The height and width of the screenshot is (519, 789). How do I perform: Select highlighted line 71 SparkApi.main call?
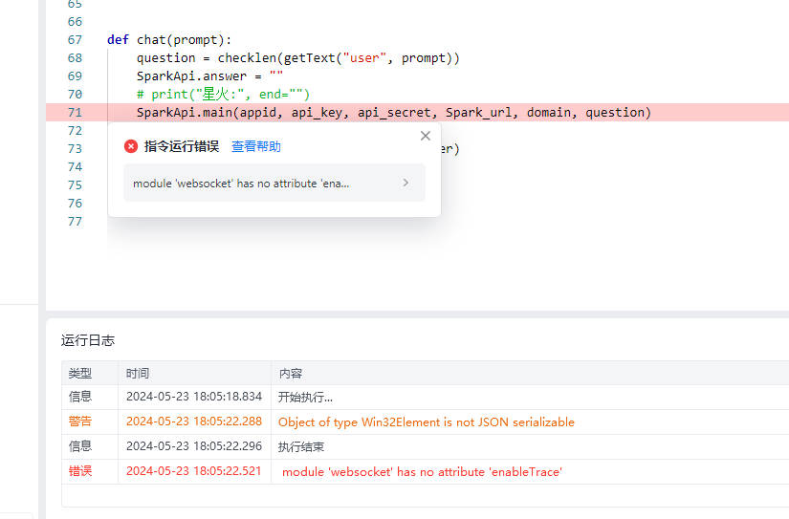[393, 113]
